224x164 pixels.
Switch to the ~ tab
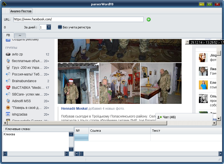[20, 35]
